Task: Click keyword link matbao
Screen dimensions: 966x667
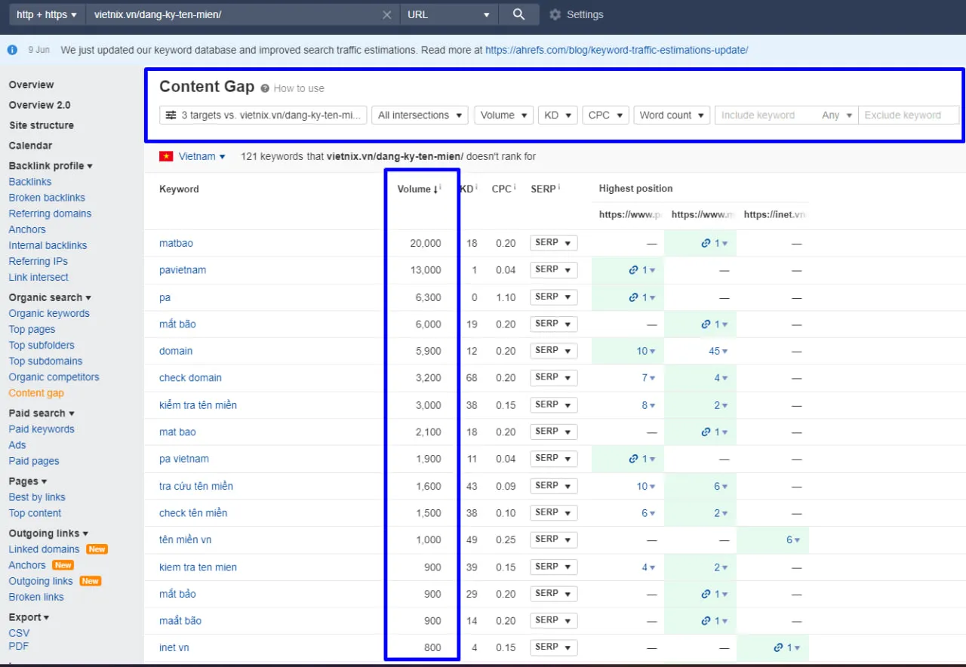Action: click(176, 243)
